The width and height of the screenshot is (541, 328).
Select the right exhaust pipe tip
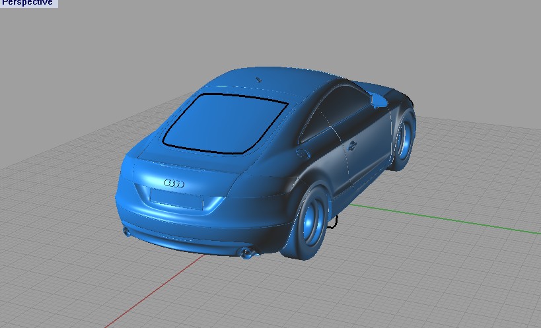246,253
